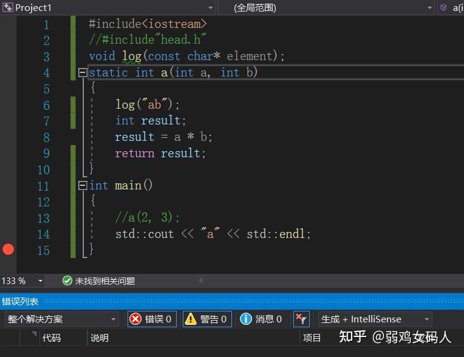Screen dimensions: 464x357
Task: Sort by the 代码 column header
Action: click(52, 338)
